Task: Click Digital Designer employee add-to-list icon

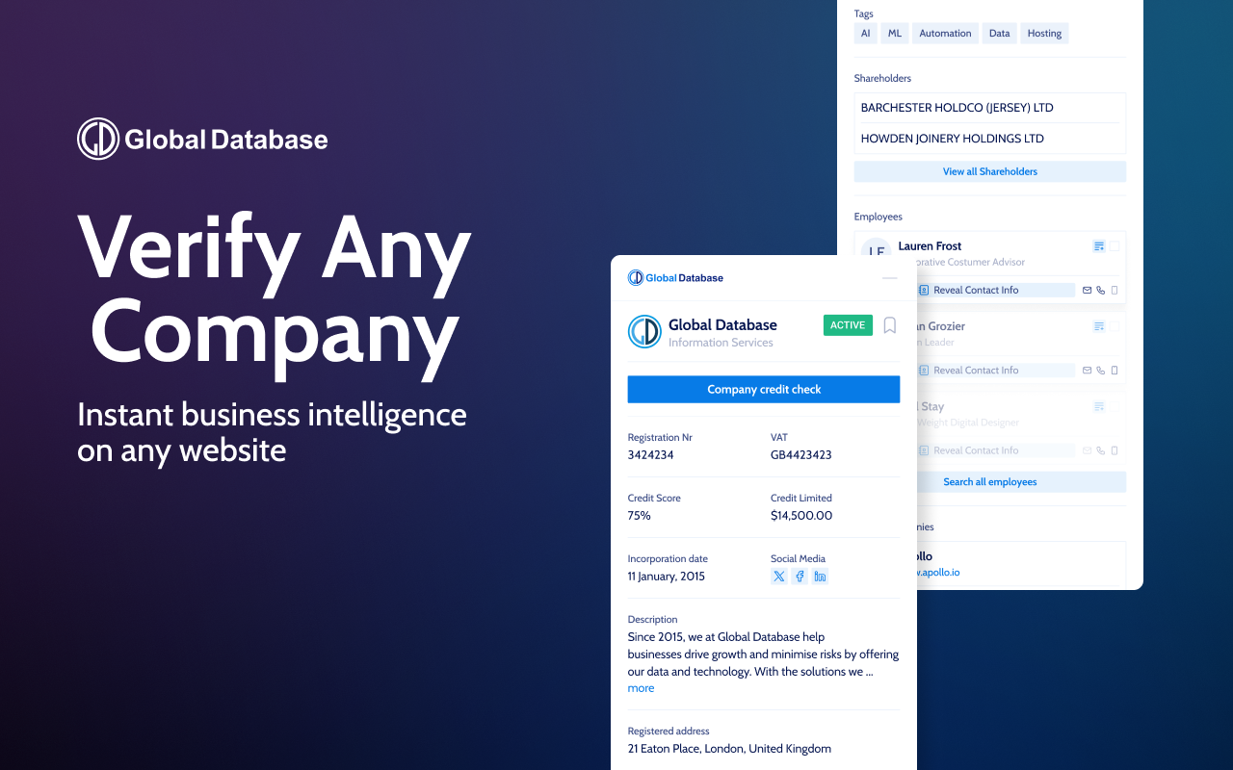Action: [1099, 406]
